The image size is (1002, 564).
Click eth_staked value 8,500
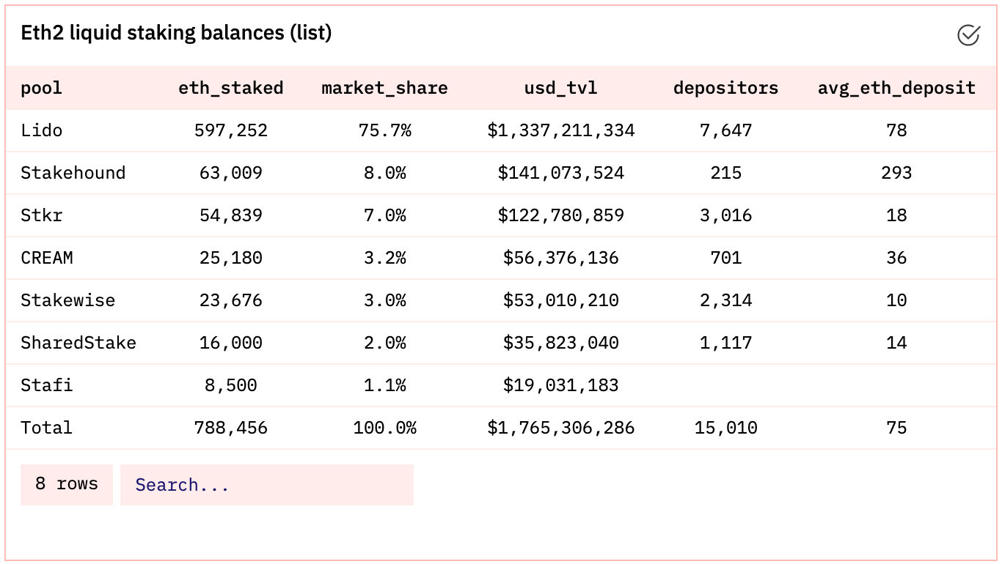click(231, 385)
